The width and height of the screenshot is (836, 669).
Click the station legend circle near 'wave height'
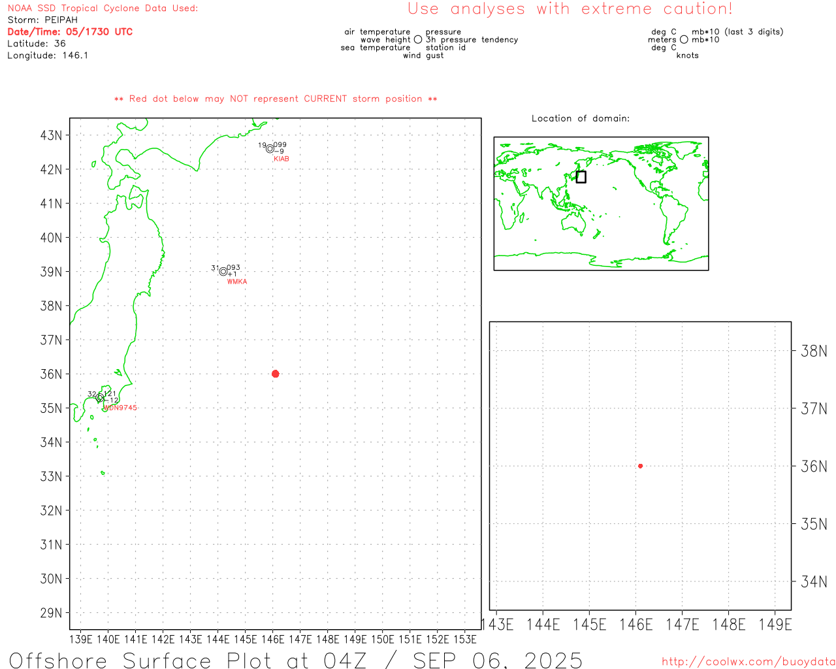point(418,40)
